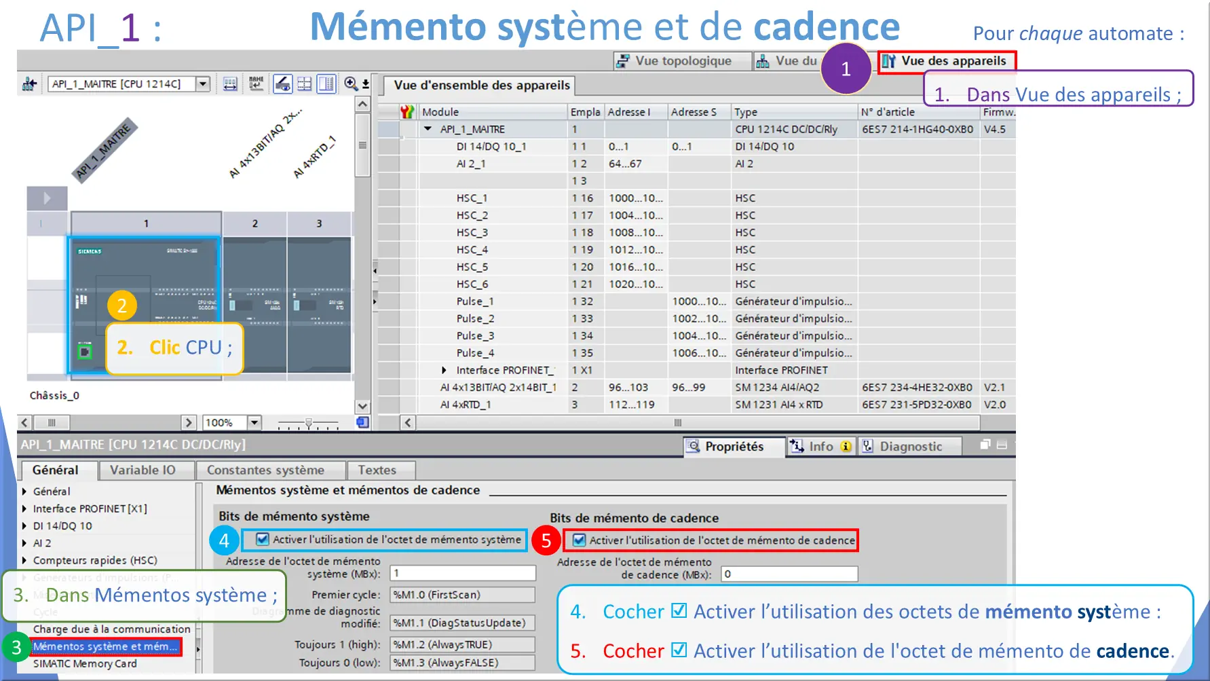Click device view vertical scrollbar down arrow
Image resolution: width=1210 pixels, height=681 pixels.
coord(362,406)
